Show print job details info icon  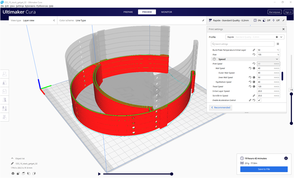coord(286,158)
